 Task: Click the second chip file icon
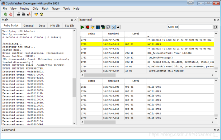pos(24,14)
